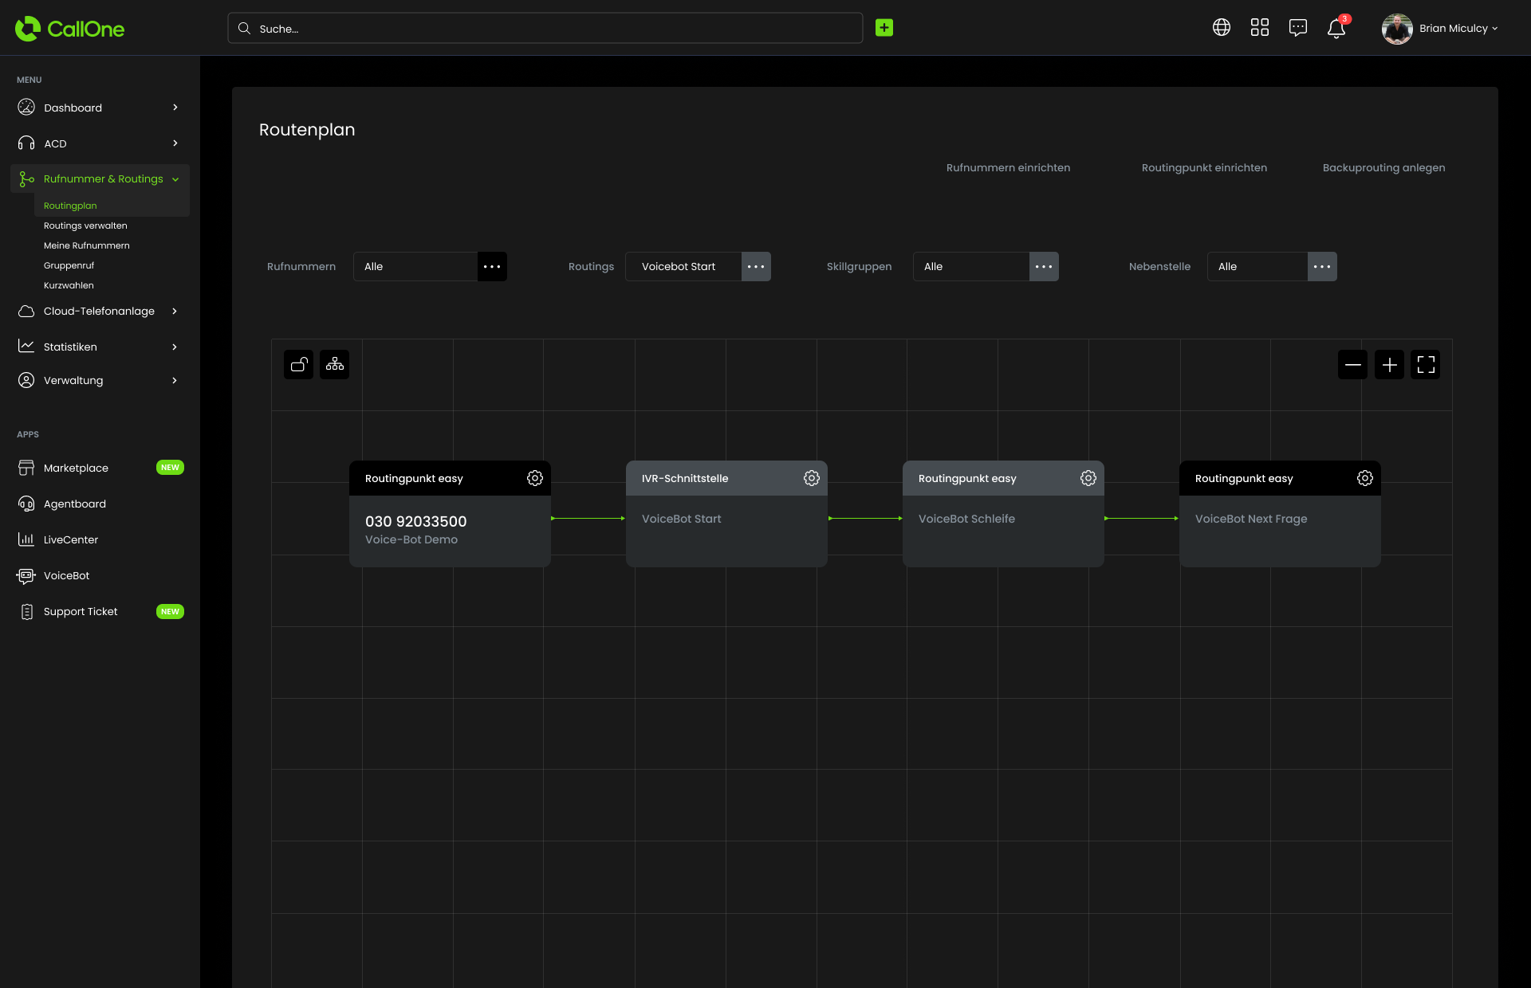
Task: Open the network topology icon view
Action: coord(333,363)
